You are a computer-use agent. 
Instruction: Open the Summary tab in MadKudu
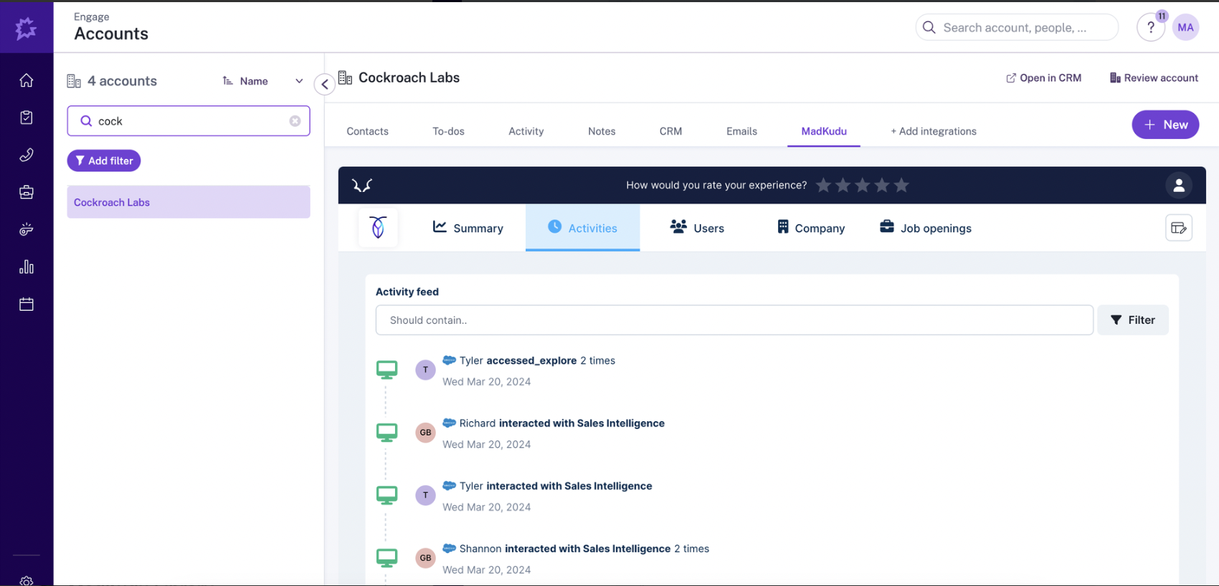coord(468,228)
